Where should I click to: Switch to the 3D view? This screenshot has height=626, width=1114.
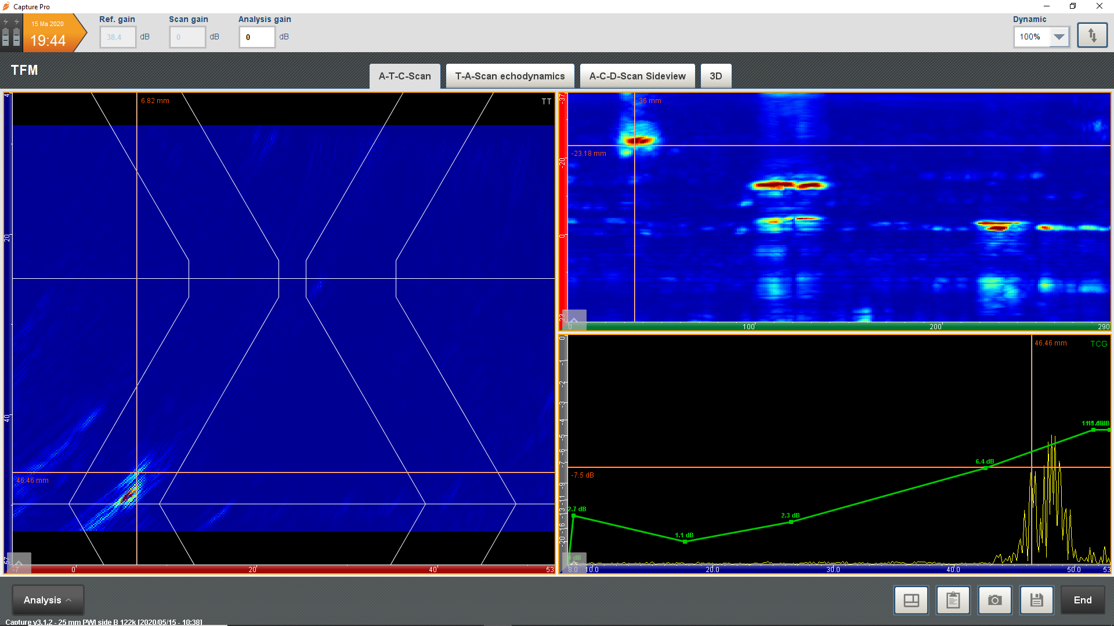pos(715,76)
